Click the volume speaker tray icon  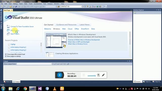(x=123, y=89)
